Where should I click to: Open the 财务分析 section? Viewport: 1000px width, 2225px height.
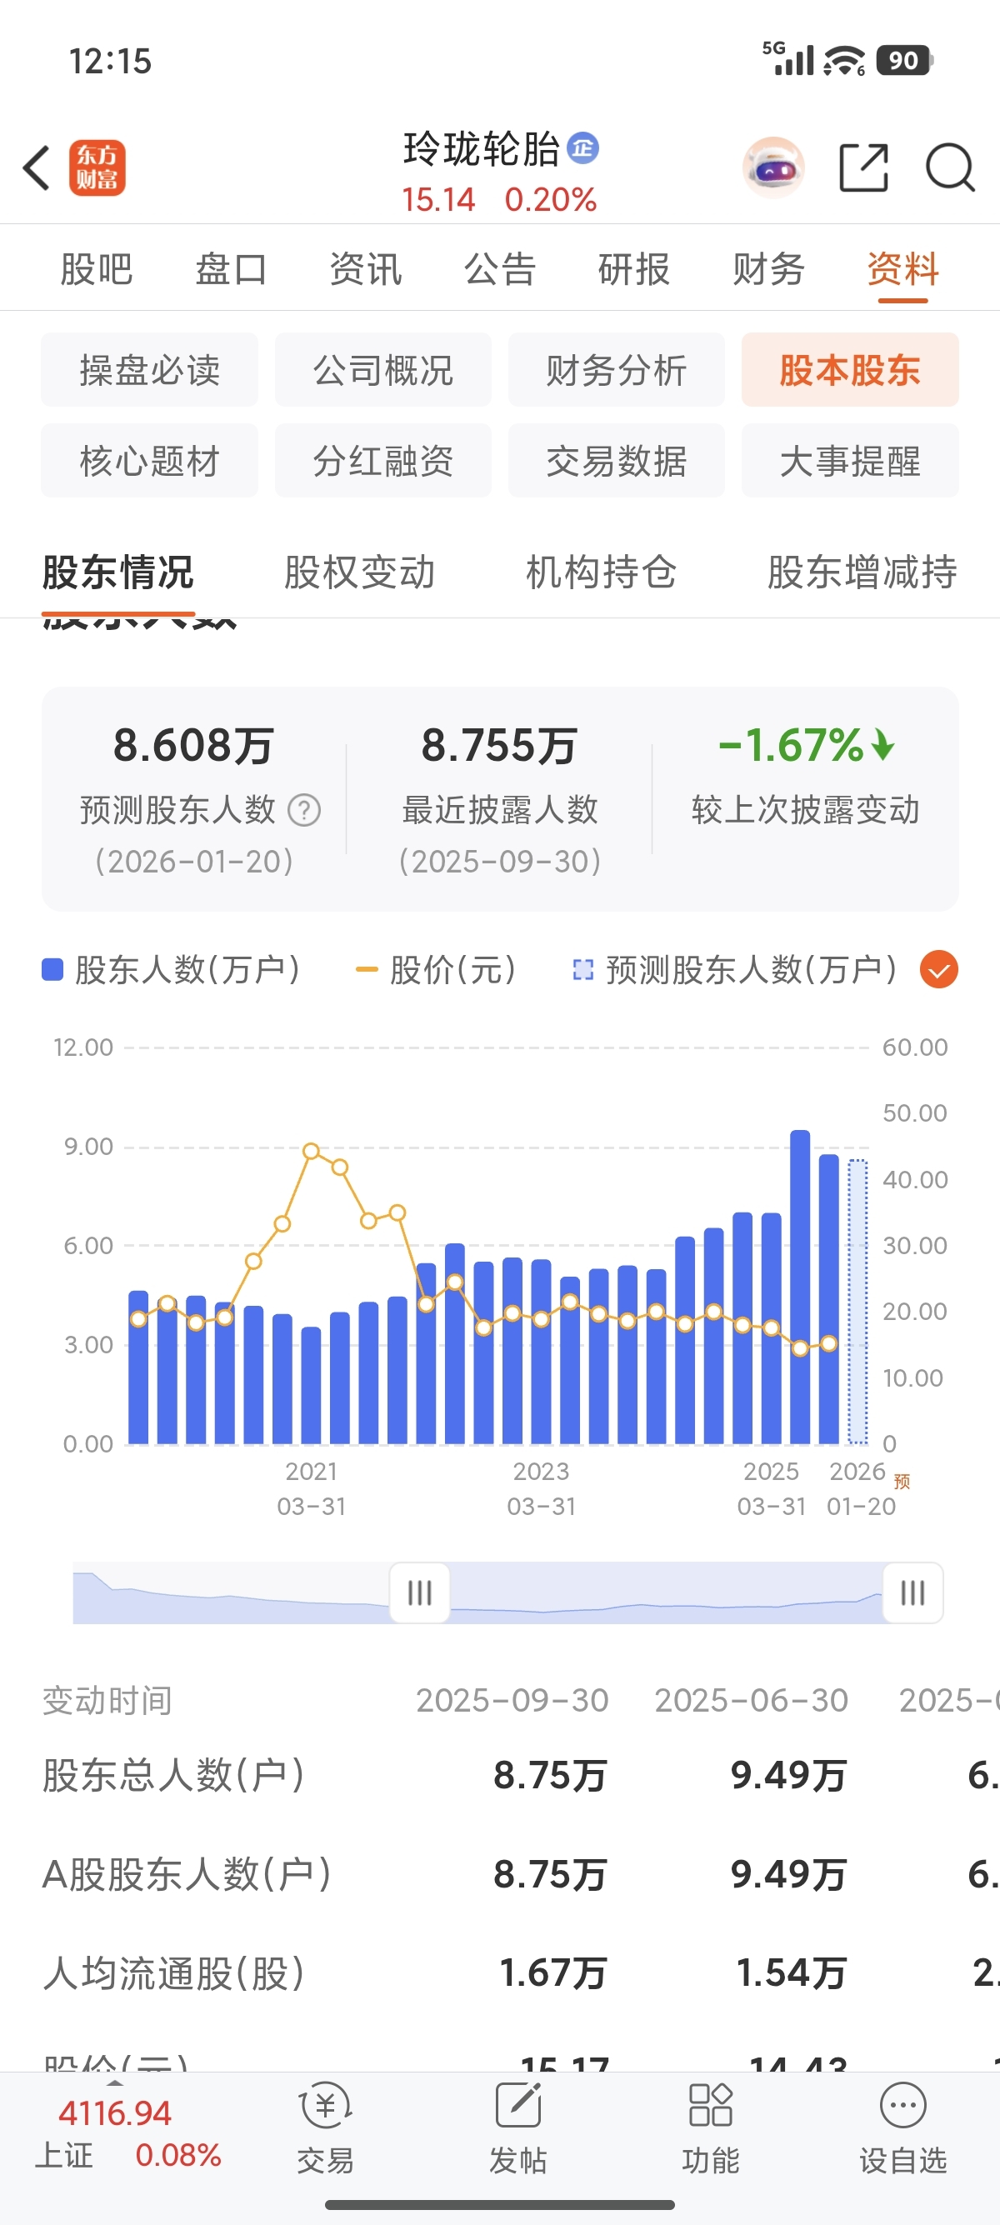(x=617, y=370)
